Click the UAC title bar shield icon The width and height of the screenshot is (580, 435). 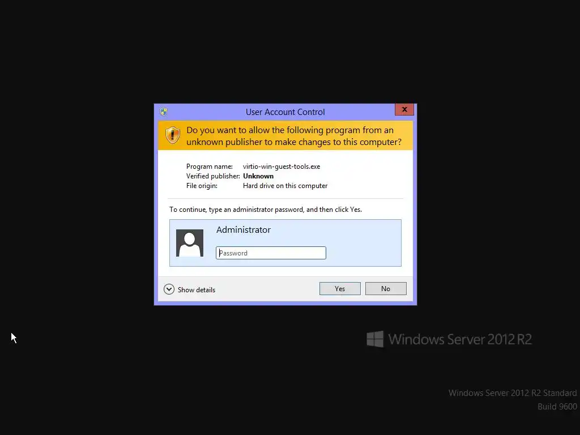coord(164,112)
